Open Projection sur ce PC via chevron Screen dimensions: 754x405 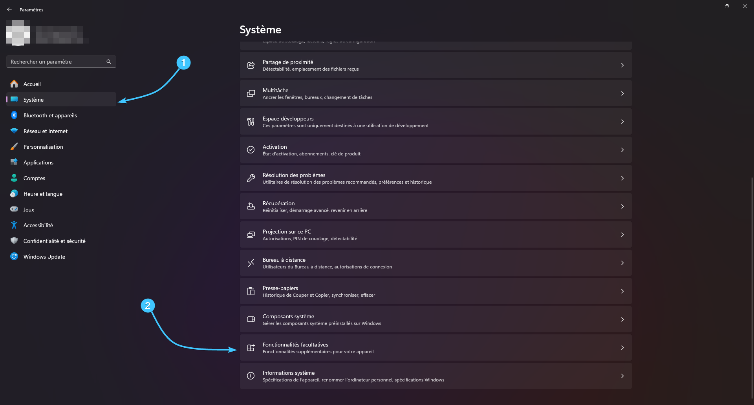click(622, 235)
